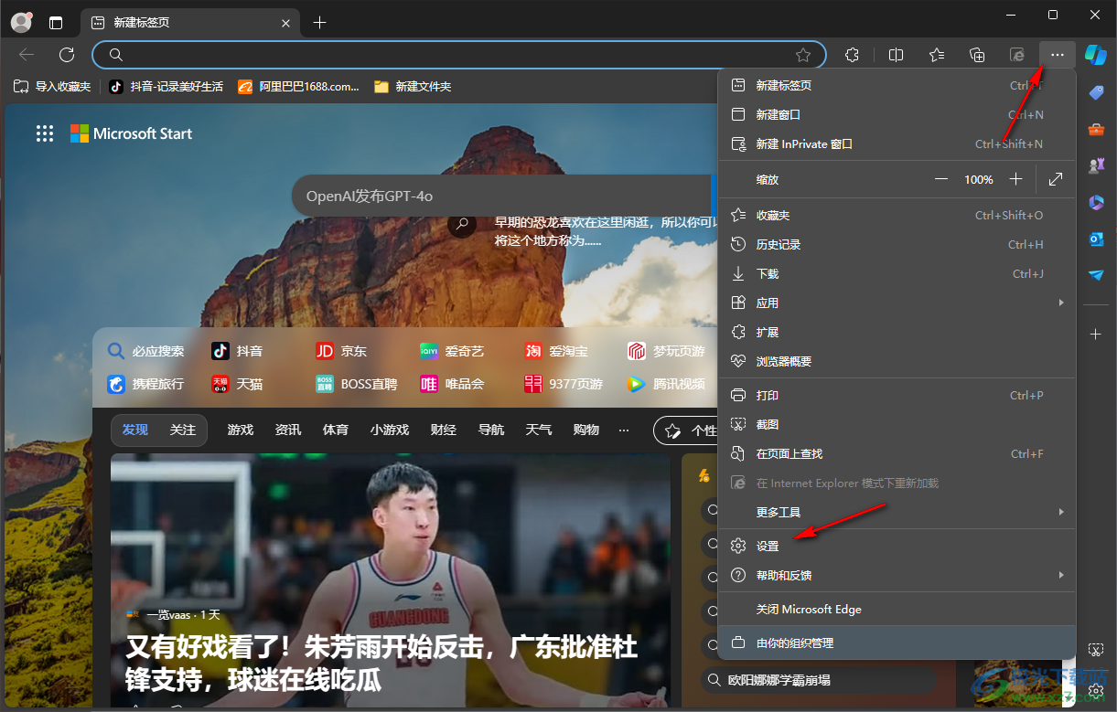Screen dimensions: 1117x712
Task: Click 由你的组织管理 entry
Action: pos(897,643)
